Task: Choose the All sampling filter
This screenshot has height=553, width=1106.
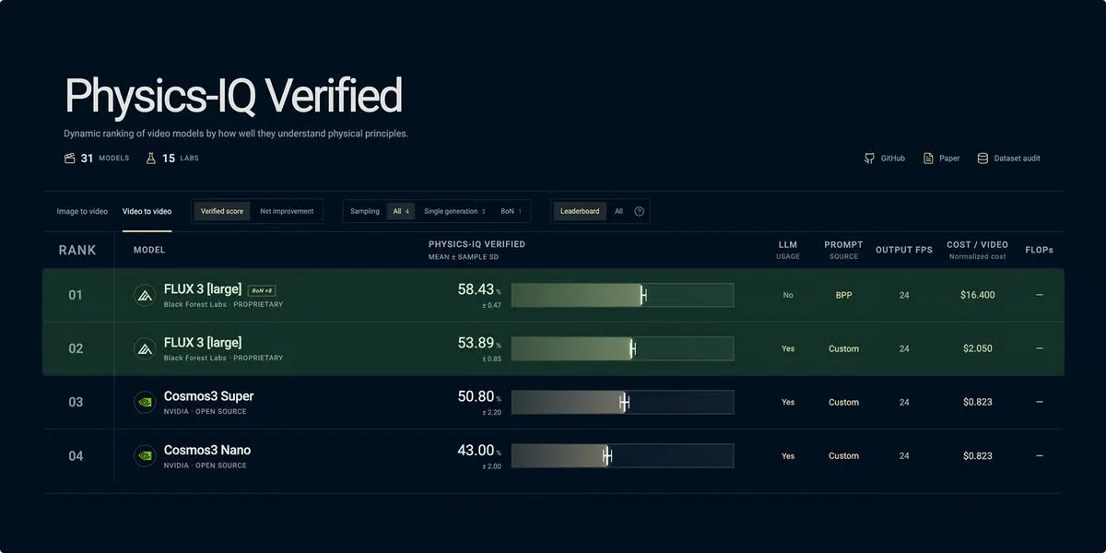Action: (401, 211)
